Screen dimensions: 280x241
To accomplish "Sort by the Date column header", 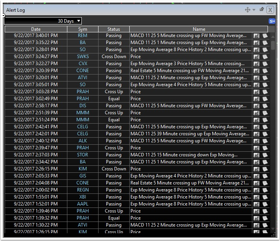I will click(36, 29).
